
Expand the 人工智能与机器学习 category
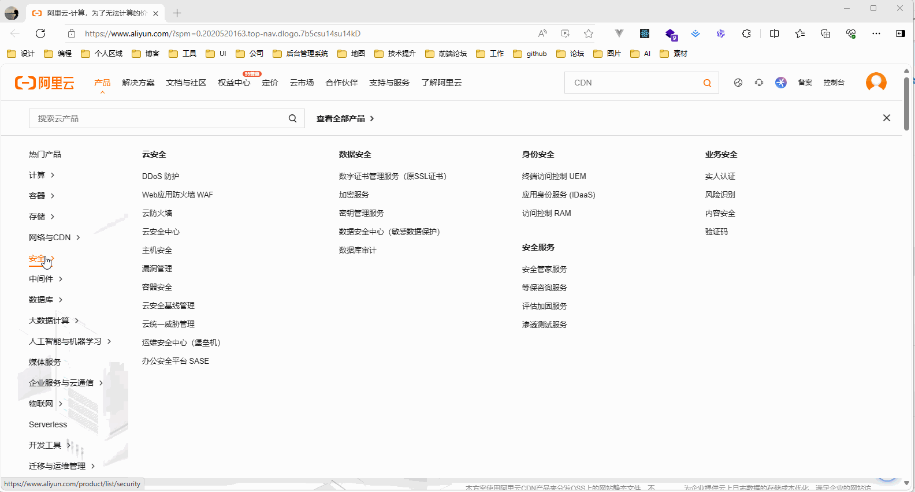70,341
